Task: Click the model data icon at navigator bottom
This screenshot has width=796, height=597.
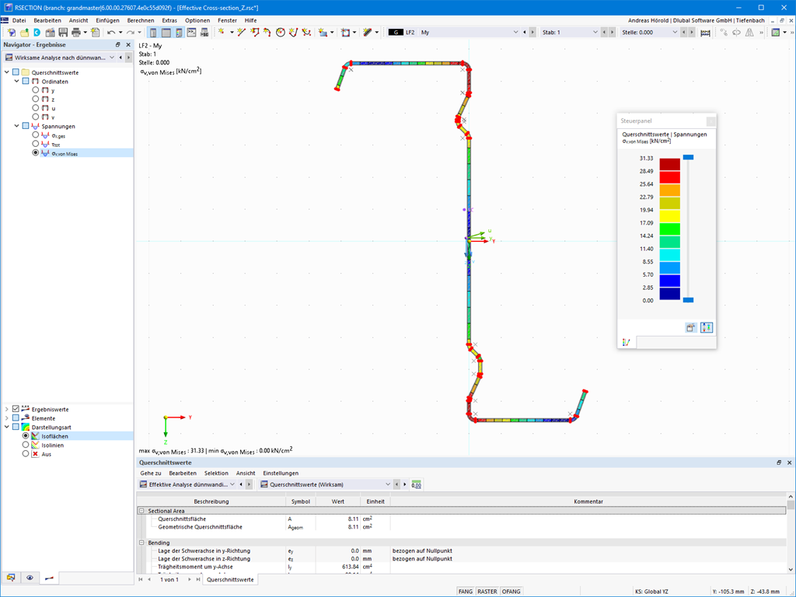Action: tap(11, 578)
